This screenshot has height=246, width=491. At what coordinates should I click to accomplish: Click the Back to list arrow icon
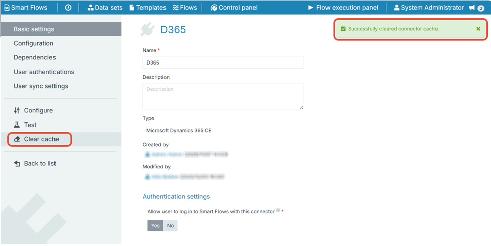17,163
